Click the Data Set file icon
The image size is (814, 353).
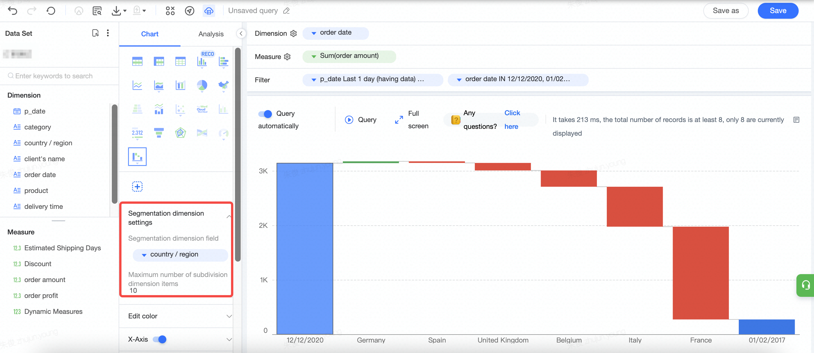coord(95,33)
